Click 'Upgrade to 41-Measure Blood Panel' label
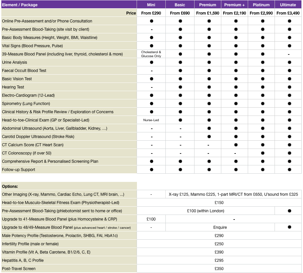The image size is (303, 273). click(60, 219)
